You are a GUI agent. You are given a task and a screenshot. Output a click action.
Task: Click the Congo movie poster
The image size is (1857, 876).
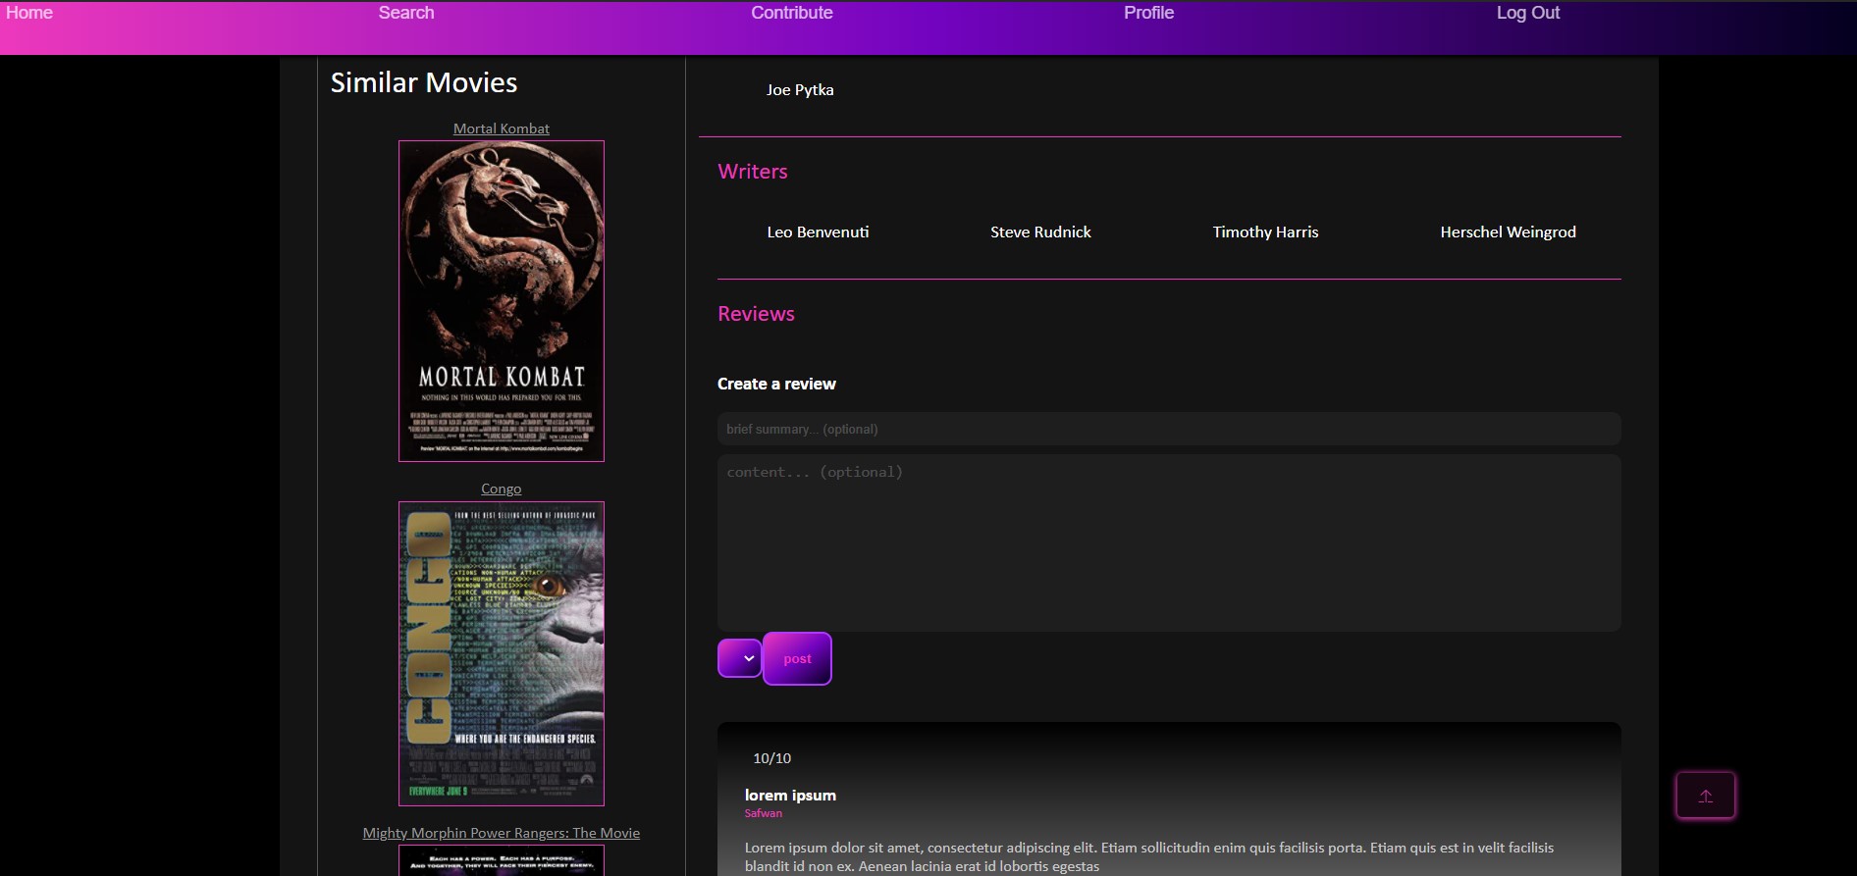[x=502, y=653]
